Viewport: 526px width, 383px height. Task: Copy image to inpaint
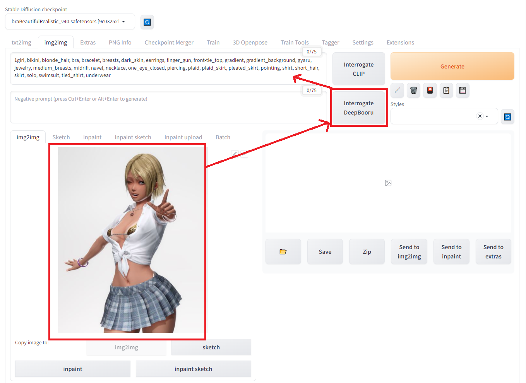click(73, 369)
